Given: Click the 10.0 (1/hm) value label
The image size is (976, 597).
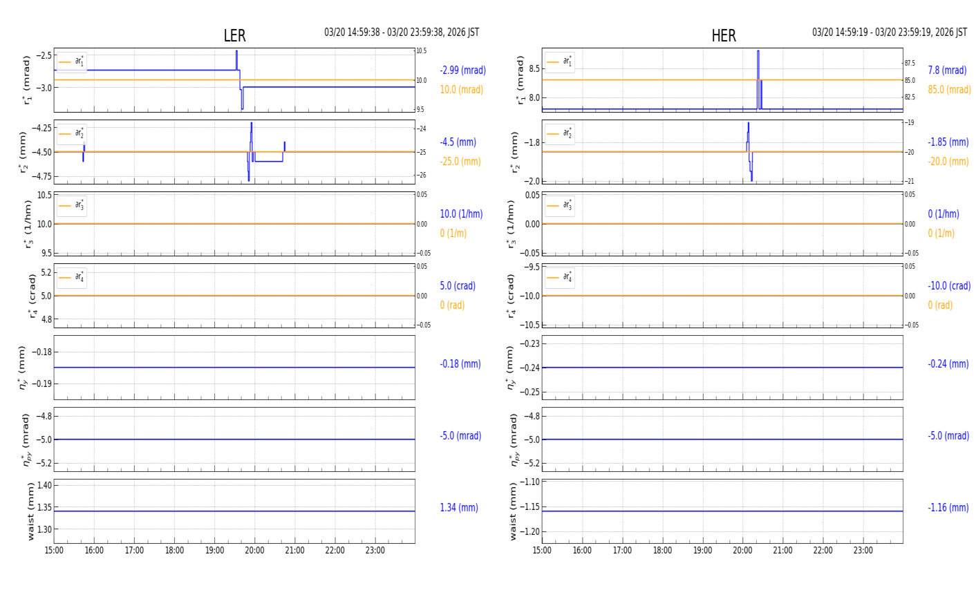Looking at the screenshot, I should [x=461, y=214].
